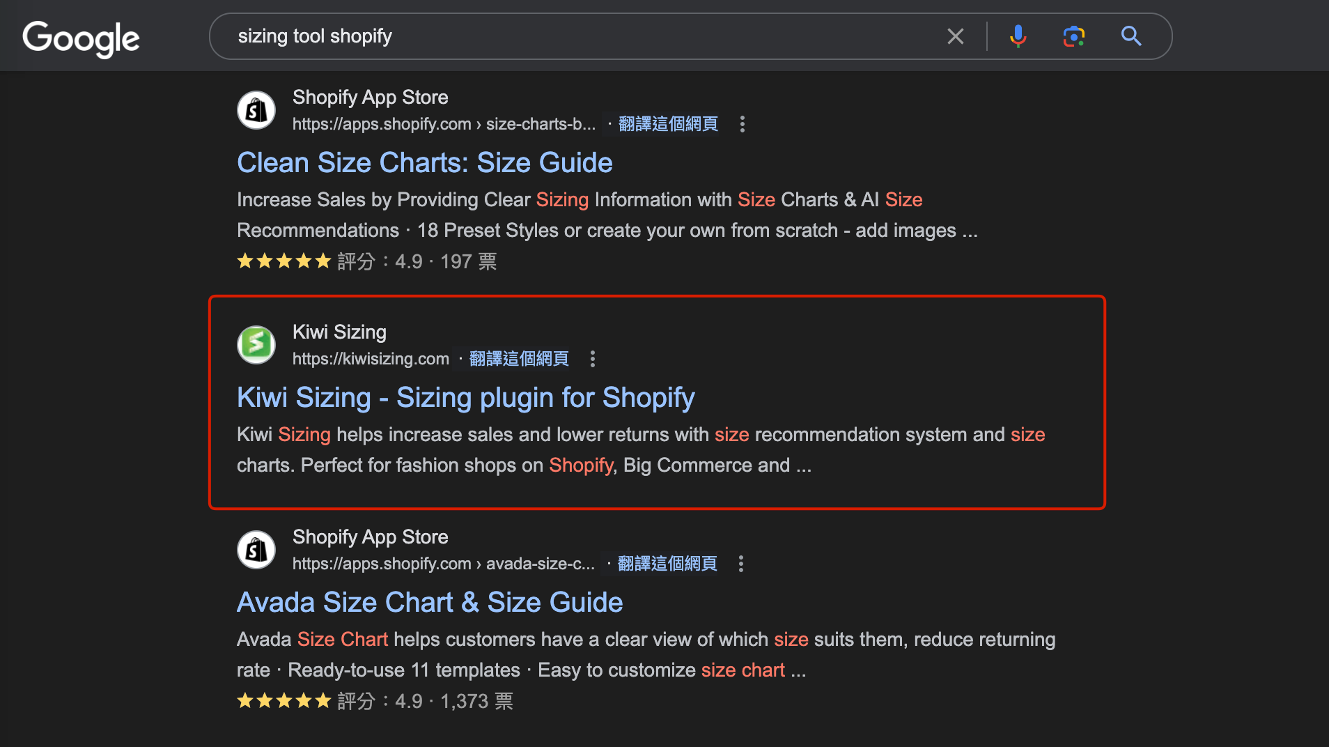The width and height of the screenshot is (1329, 747).
Task: Translate the kiwisizing.com page
Action: (519, 359)
